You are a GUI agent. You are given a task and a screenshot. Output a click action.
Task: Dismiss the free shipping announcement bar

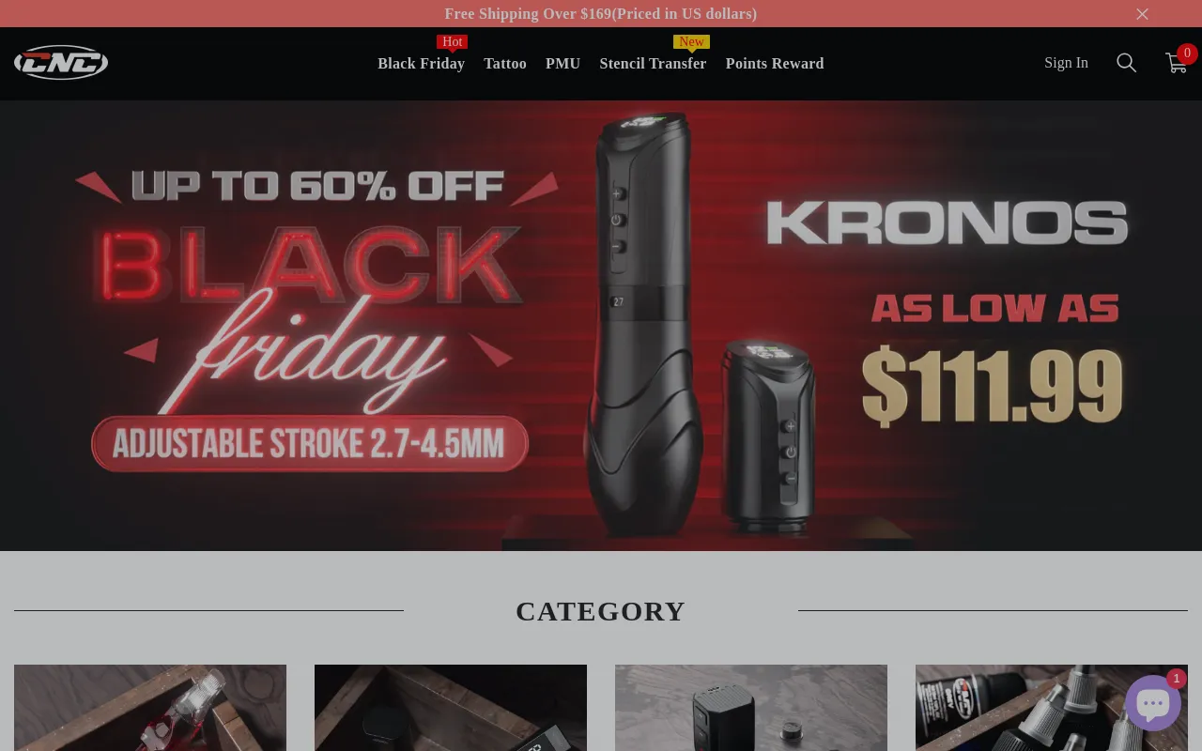(x=1142, y=14)
